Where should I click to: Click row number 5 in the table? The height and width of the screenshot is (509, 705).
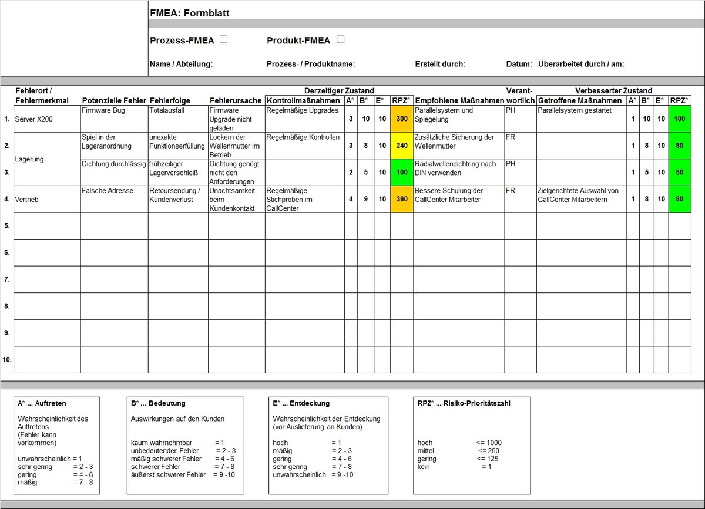tap(7, 226)
